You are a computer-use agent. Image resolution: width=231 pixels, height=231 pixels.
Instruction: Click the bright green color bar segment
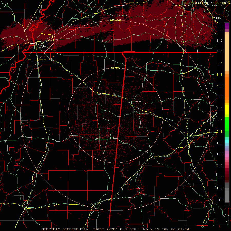coord(227,124)
